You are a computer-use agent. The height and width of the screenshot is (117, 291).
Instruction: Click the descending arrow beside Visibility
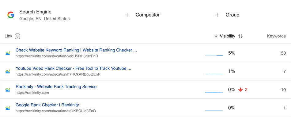(x=216, y=36)
